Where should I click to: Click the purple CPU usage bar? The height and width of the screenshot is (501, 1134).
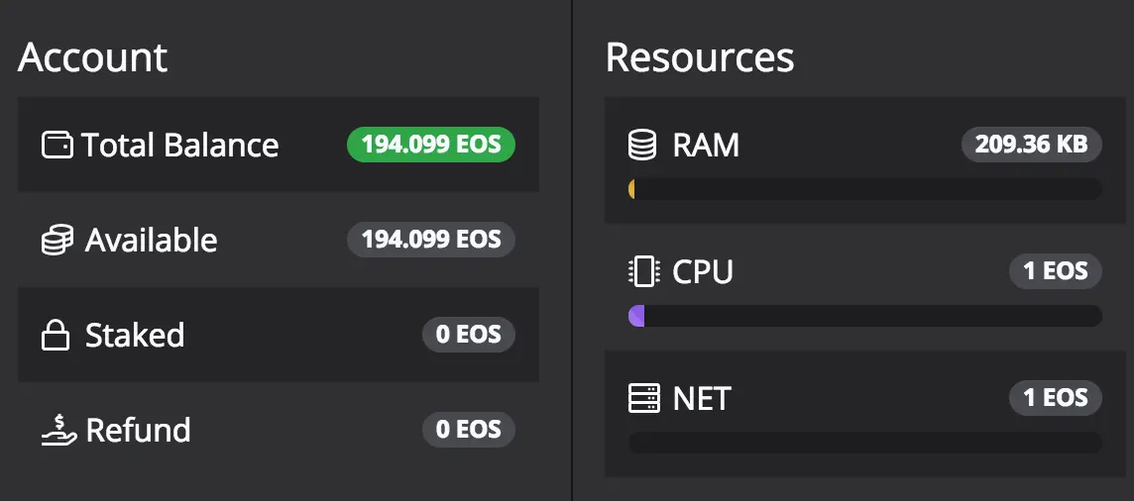[637, 316]
